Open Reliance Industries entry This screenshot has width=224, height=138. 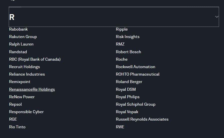coord(27,74)
